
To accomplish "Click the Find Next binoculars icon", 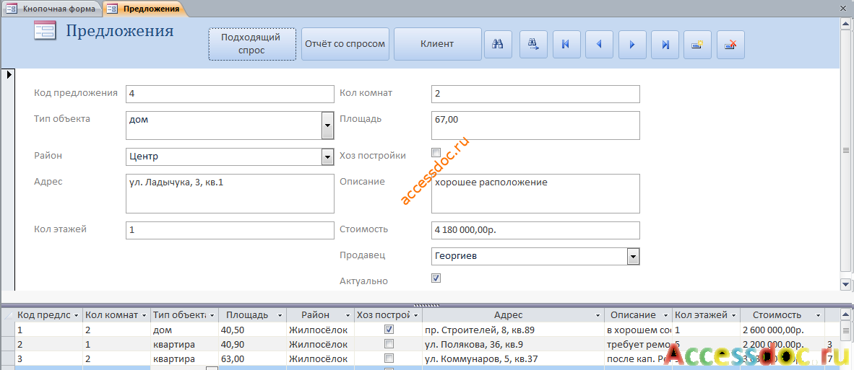I will coord(532,45).
